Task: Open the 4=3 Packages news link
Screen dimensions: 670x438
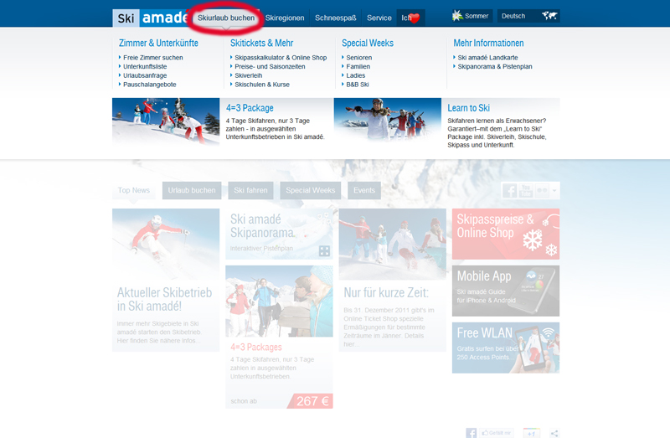Action: coord(256,347)
